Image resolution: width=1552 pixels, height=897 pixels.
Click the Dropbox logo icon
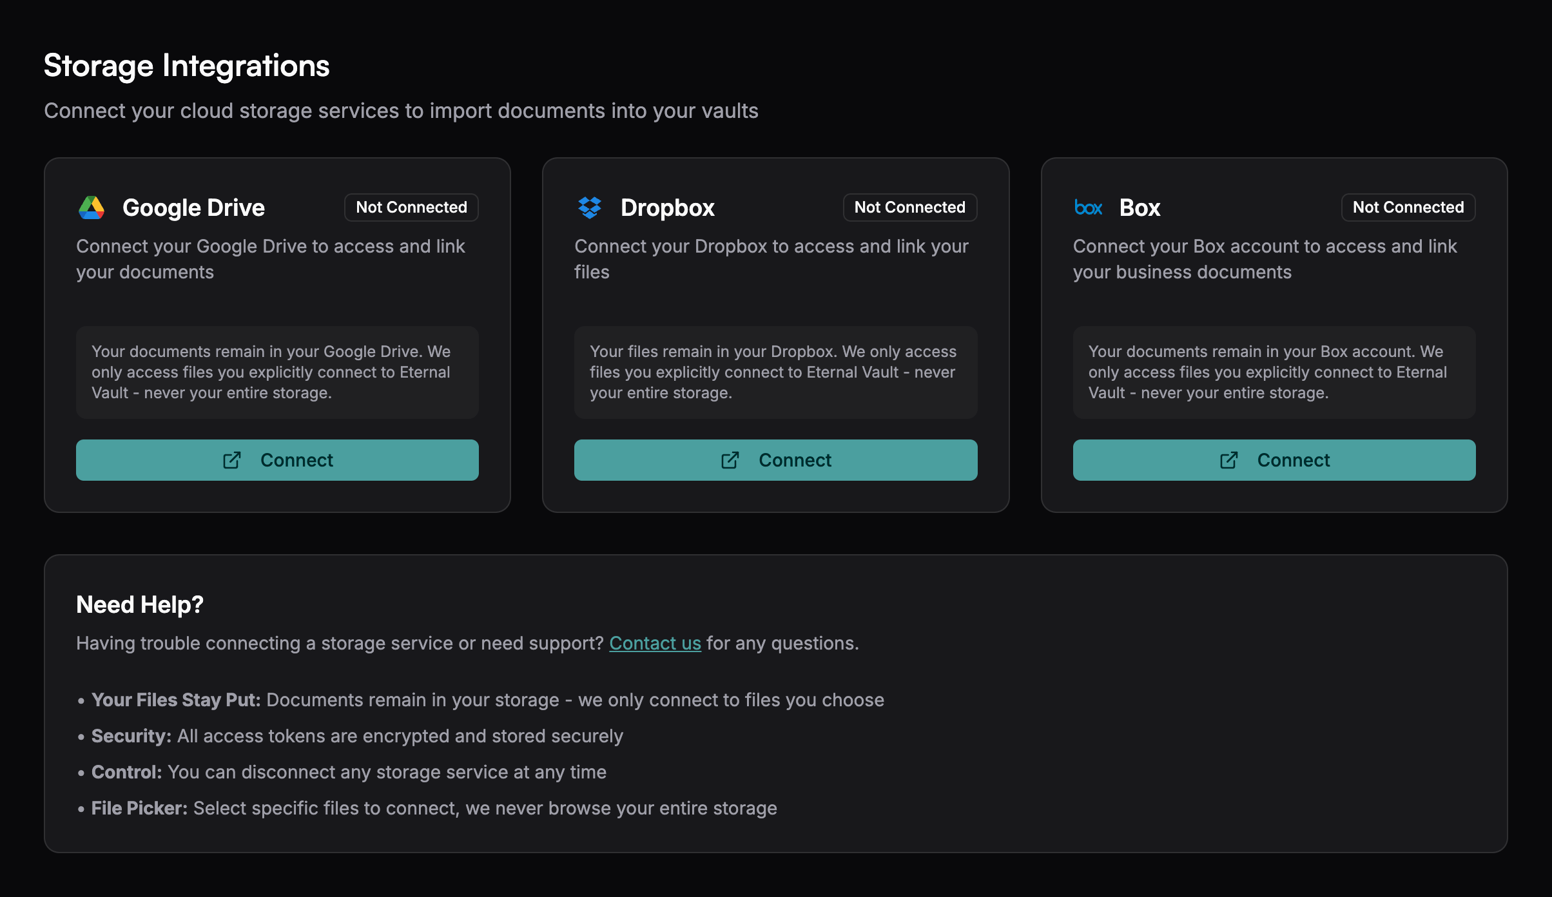pyautogui.click(x=589, y=207)
